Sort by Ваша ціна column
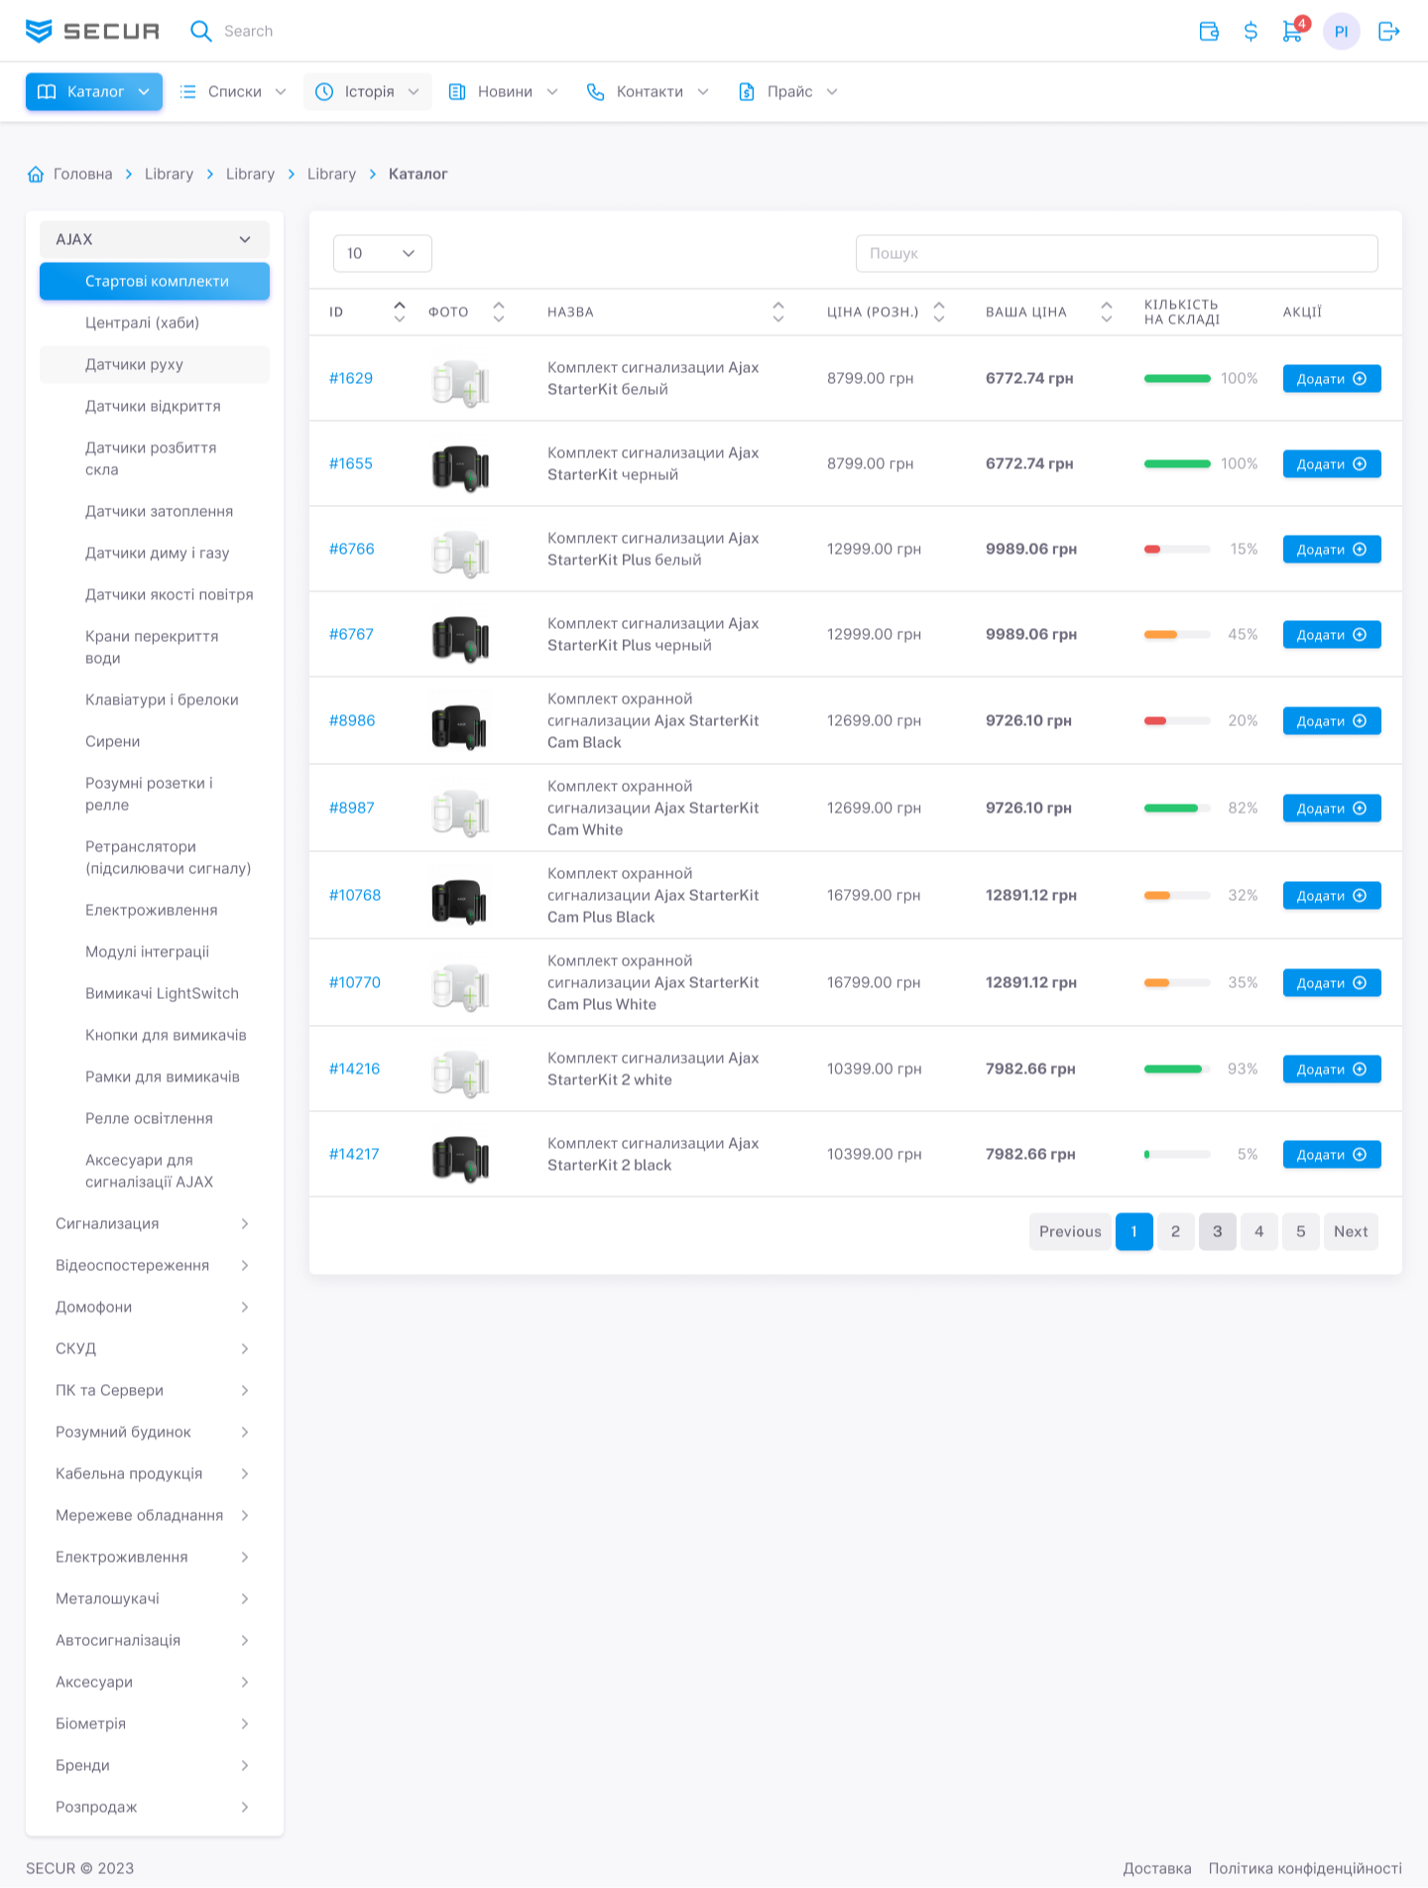This screenshot has height=1888, width=1428. tap(1107, 312)
